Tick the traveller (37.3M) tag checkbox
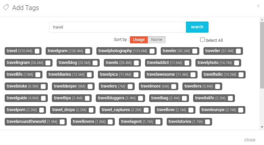The height and width of the screenshot is (145, 264). click(x=238, y=51)
